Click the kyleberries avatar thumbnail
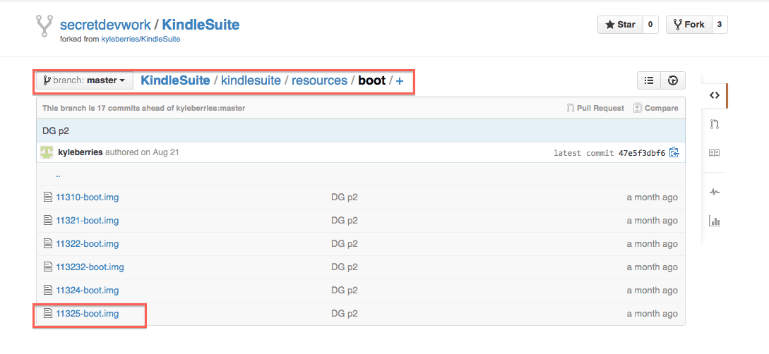The image size is (769, 354). (x=47, y=152)
